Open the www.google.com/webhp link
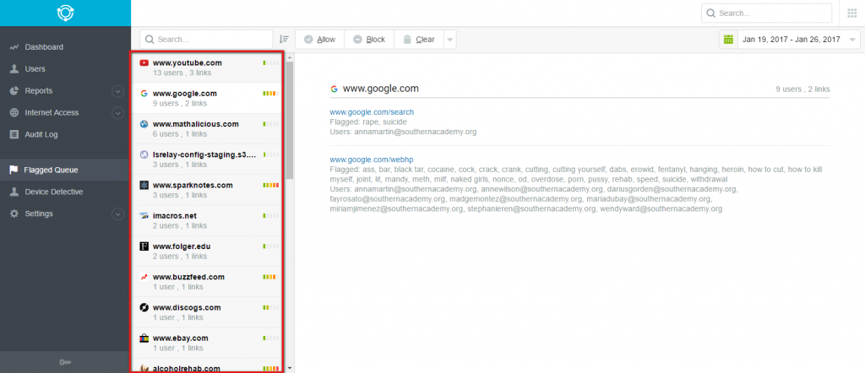This screenshot has height=373, width=865. [372, 159]
